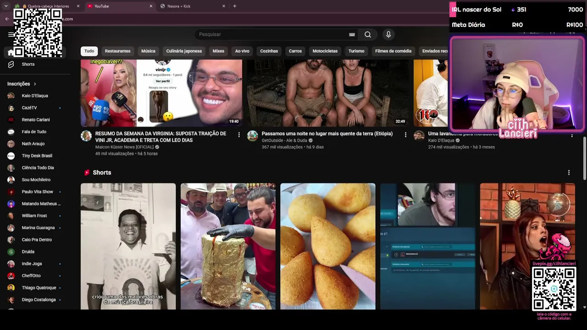This screenshot has width=587, height=330.
Task: Click Marina Guaragna's avatar
Action: point(11,228)
